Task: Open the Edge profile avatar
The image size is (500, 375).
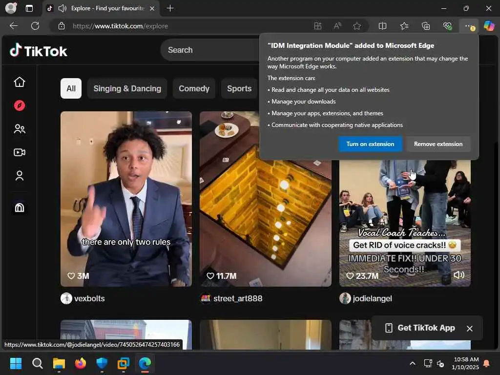Action: pos(11,8)
